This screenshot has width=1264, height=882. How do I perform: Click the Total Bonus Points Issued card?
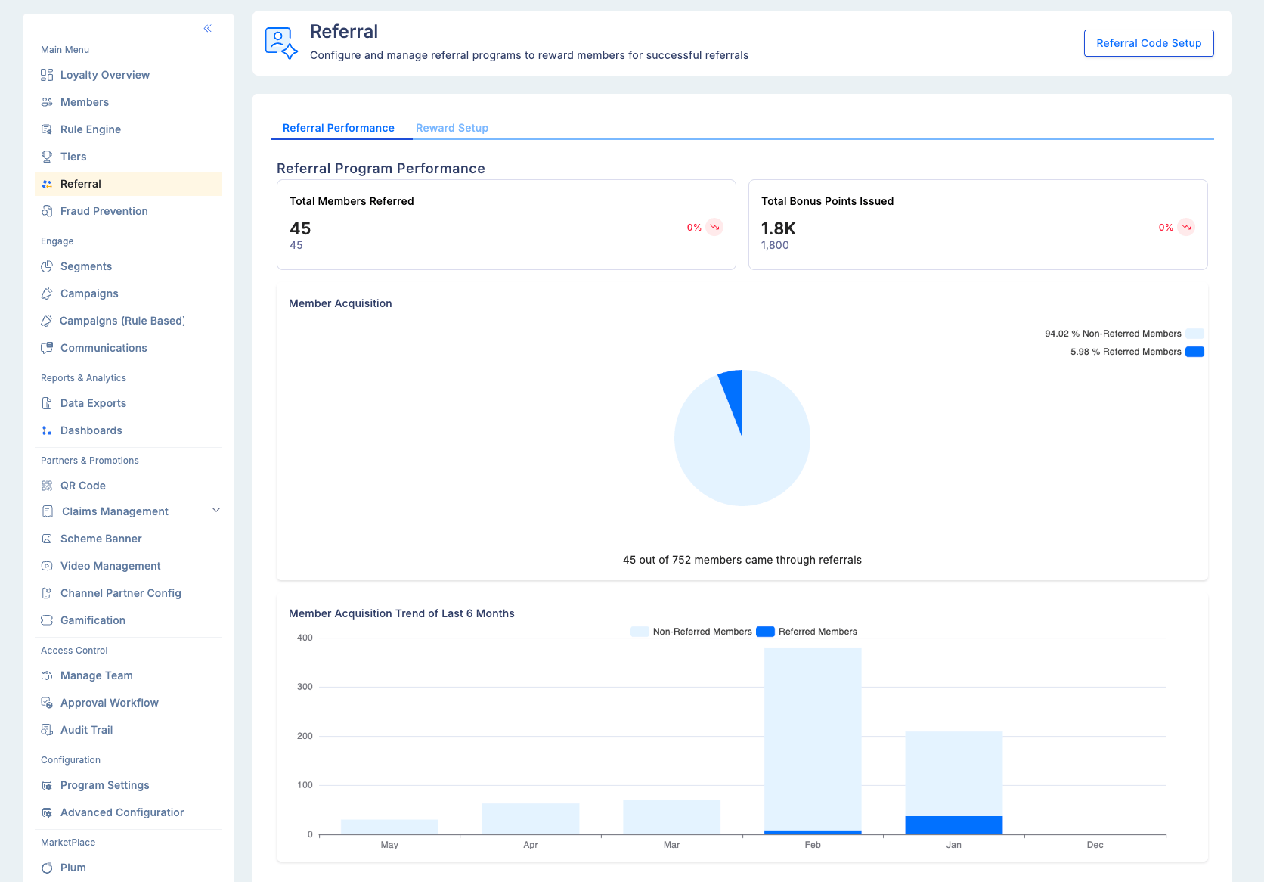(x=978, y=225)
